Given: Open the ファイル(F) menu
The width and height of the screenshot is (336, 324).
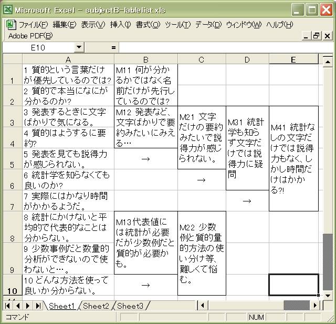Looking at the screenshot, I should tap(33, 25).
